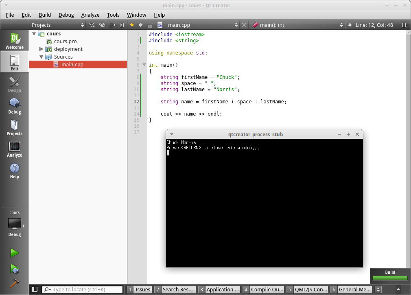Open the Edit menu
Image resolution: width=411 pixels, height=295 pixels.
pos(26,15)
